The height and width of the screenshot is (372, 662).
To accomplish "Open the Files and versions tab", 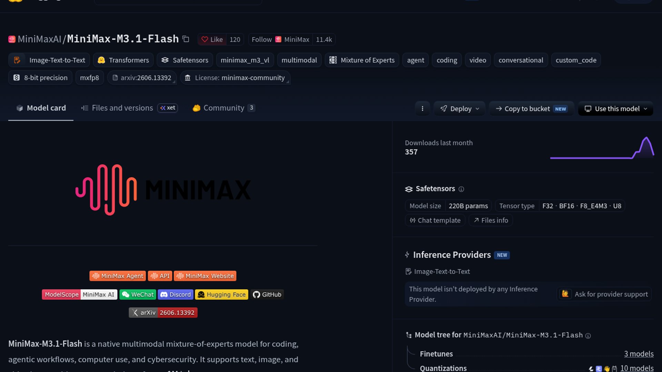I will coord(129,108).
